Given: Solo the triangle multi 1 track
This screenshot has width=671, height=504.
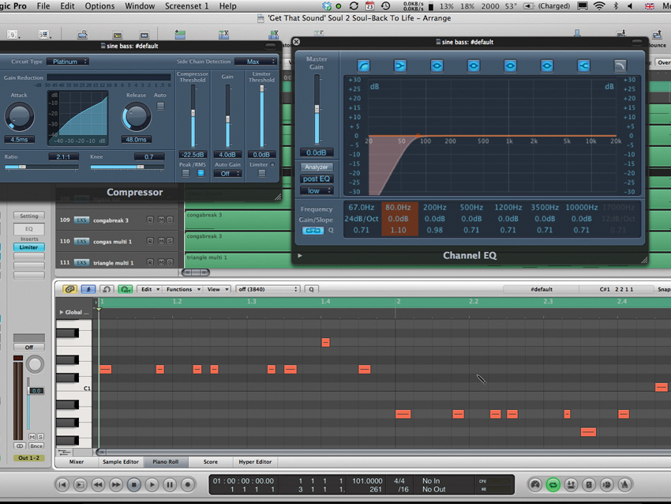Looking at the screenshot, I should pyautogui.click(x=170, y=262).
